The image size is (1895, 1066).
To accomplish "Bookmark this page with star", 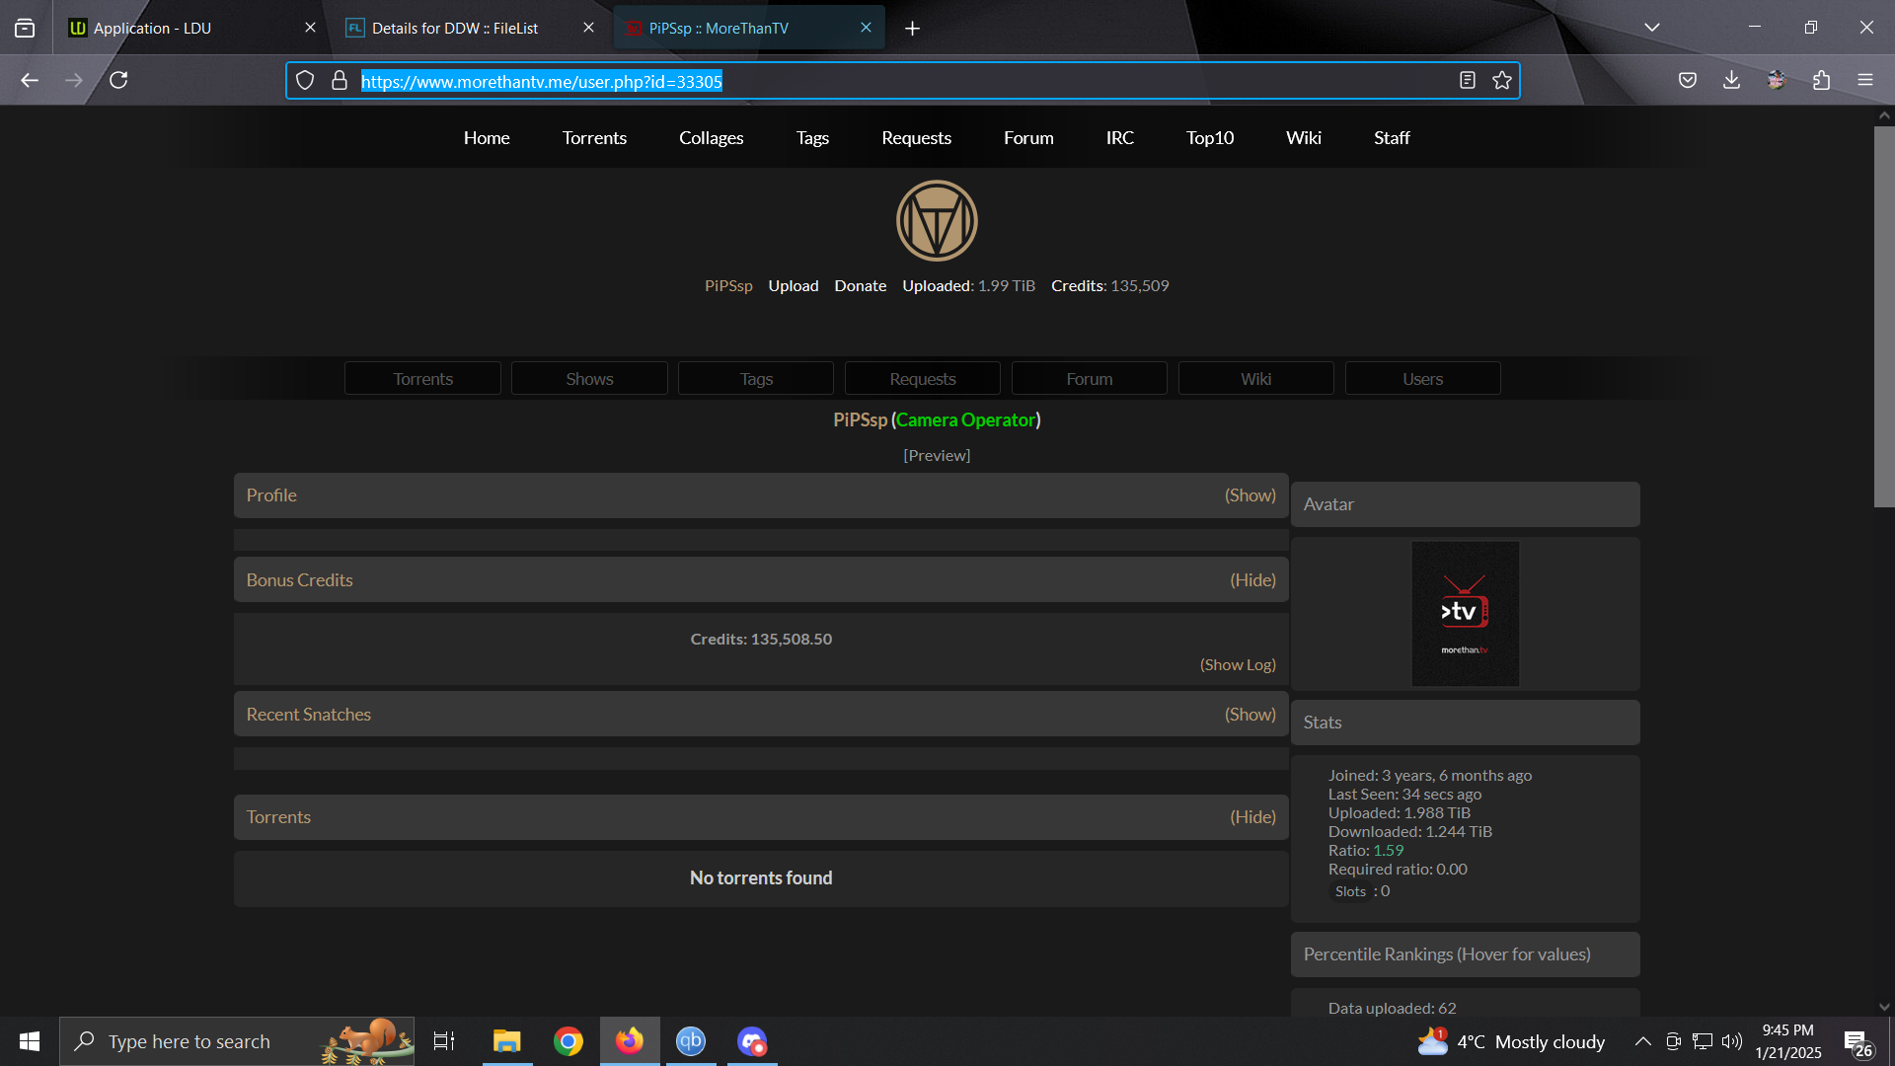I will [x=1502, y=81].
